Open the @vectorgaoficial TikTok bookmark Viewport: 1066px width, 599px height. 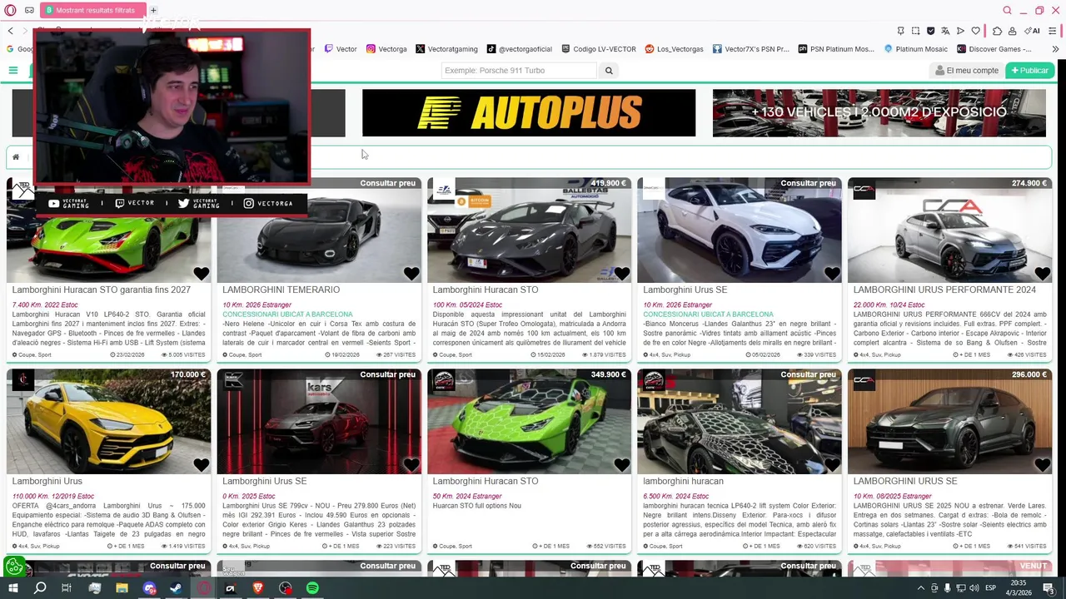click(x=519, y=49)
